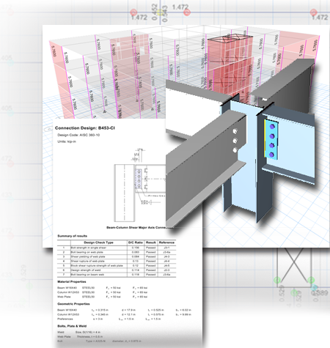This screenshot has height=348, width=330.
Task: Select the 'Design strength of weld' row
Action: (117, 270)
